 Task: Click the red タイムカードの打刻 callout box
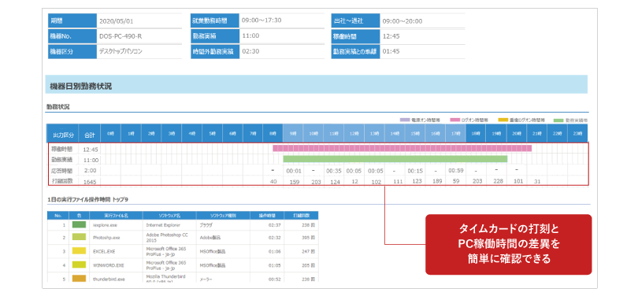(508, 244)
